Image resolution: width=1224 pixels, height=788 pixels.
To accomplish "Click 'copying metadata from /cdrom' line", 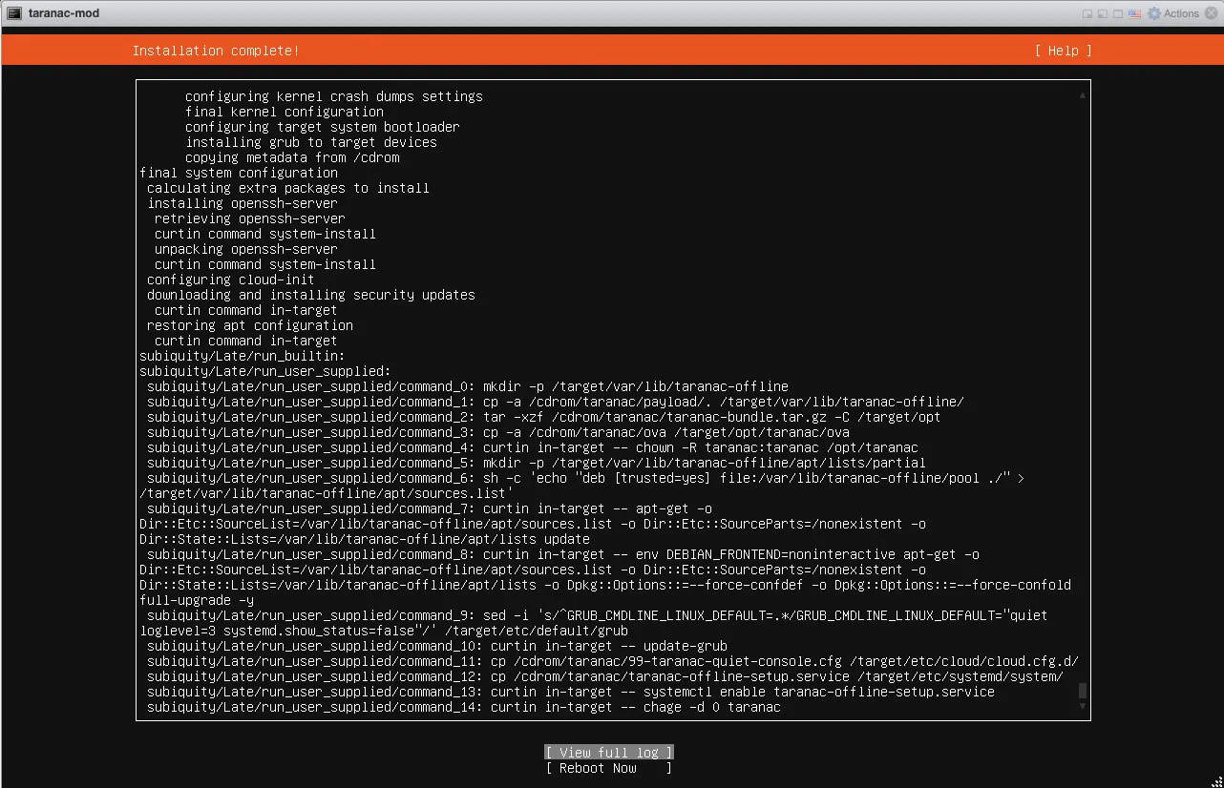I will (292, 157).
